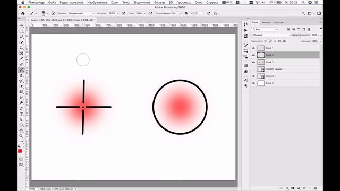Open the Actions panel play icon
Screen dimensions: 340x191
click(245, 30)
